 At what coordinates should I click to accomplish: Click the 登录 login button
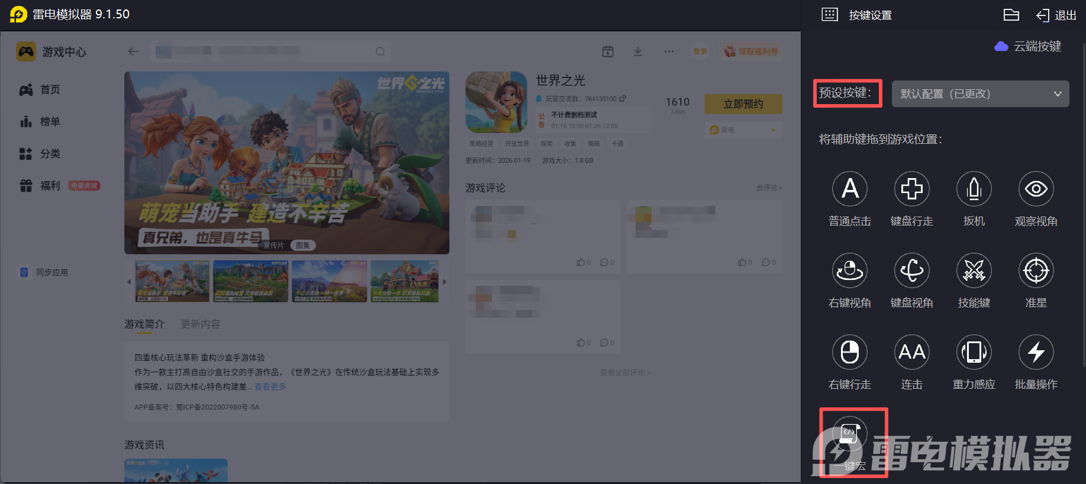[700, 51]
